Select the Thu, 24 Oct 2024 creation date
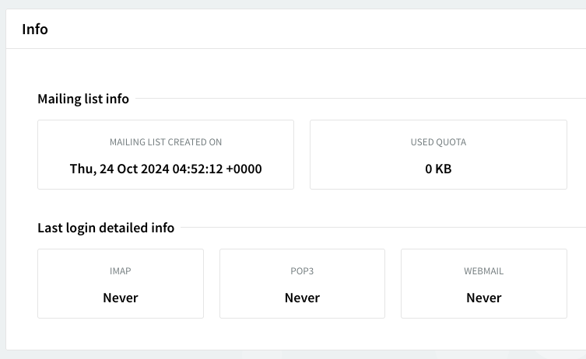The image size is (586, 359). tap(166, 169)
